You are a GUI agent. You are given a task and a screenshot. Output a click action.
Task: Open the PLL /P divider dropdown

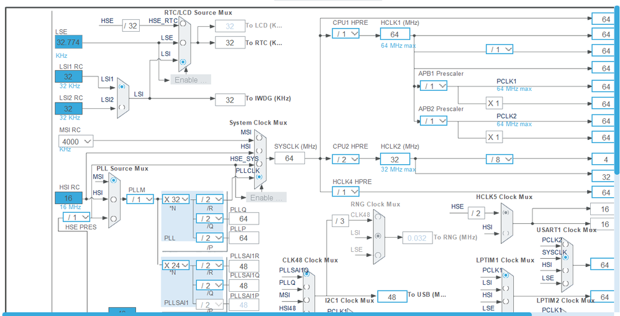click(x=209, y=238)
